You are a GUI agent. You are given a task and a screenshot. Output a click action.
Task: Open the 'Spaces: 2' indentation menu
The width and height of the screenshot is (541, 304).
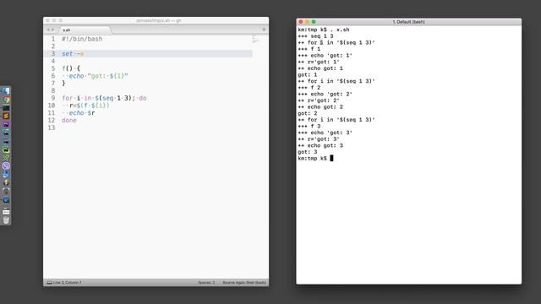[206, 283]
